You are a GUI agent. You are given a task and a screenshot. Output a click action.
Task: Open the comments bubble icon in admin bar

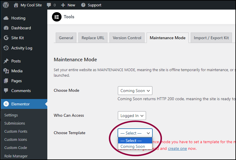[x=49, y=5]
